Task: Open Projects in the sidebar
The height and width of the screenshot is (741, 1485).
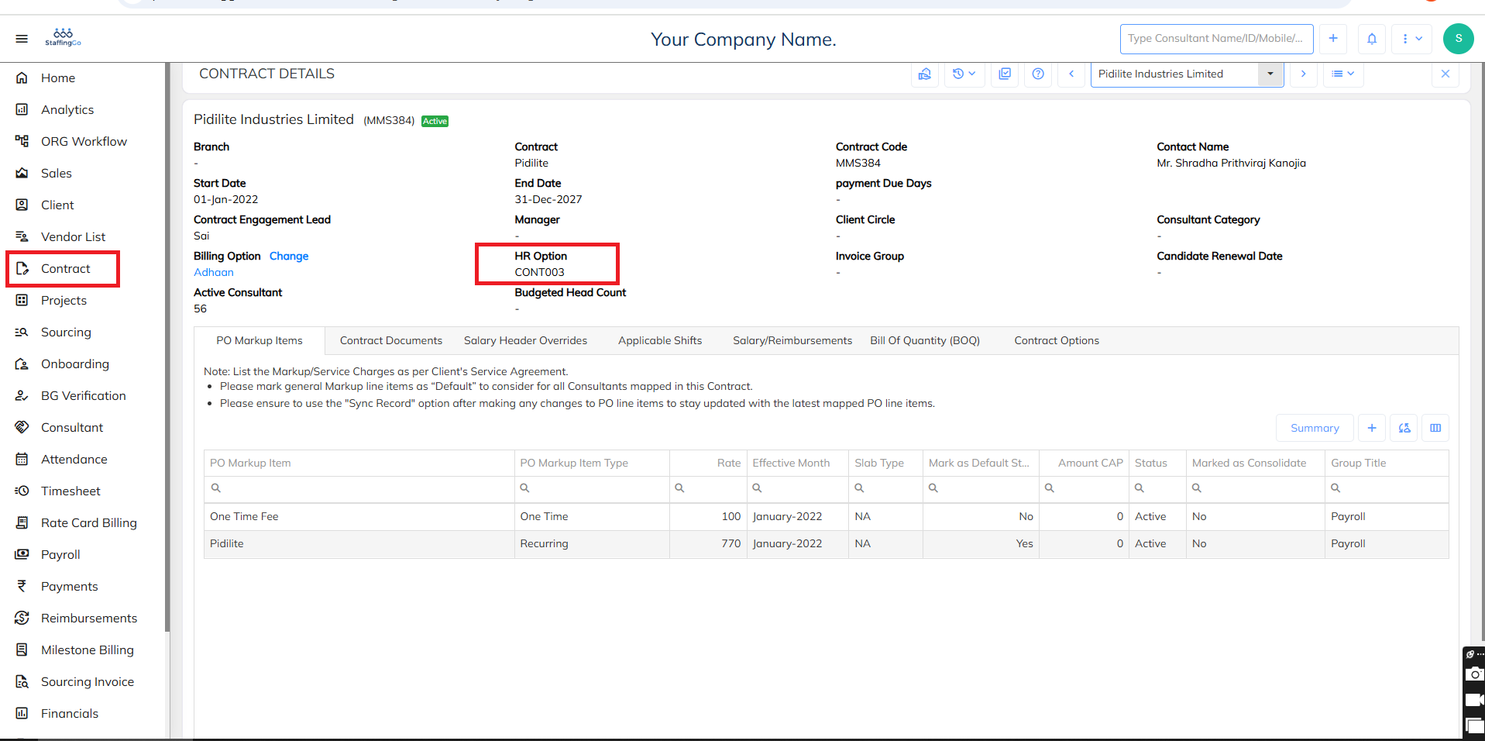Action: point(64,300)
